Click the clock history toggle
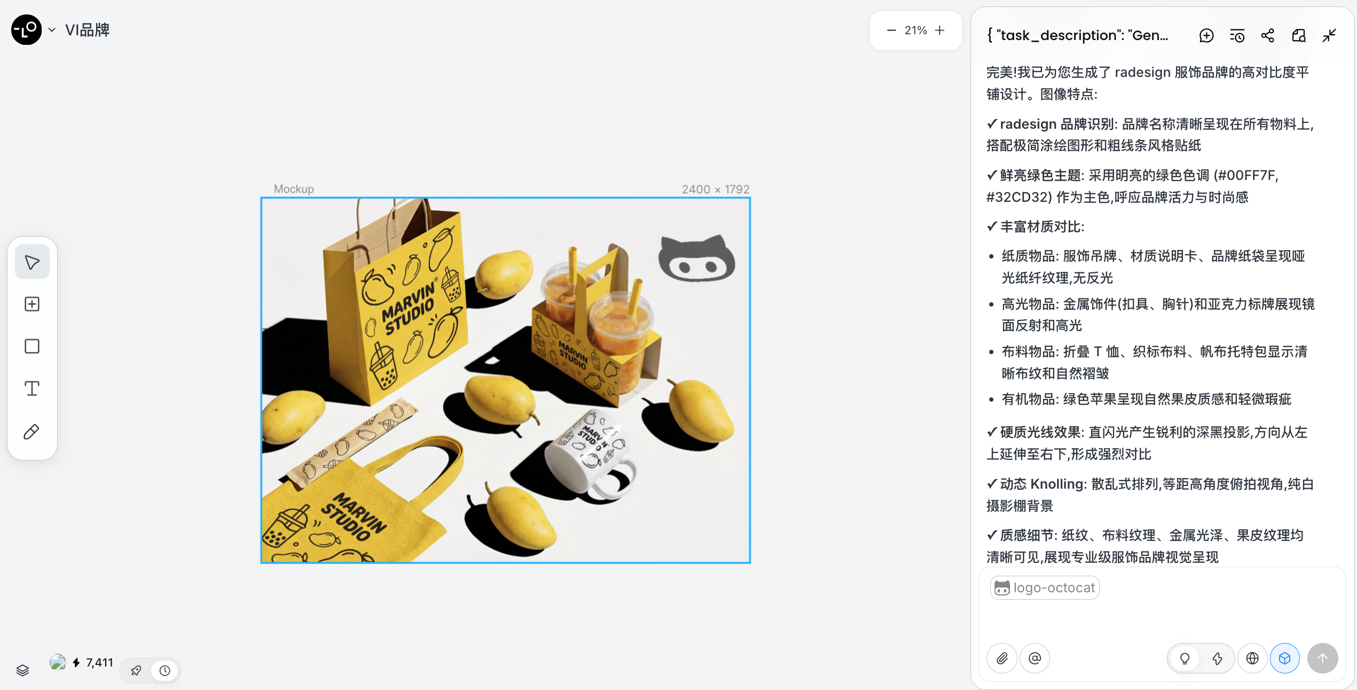Screen dimensions: 1357x690 pyautogui.click(x=165, y=670)
